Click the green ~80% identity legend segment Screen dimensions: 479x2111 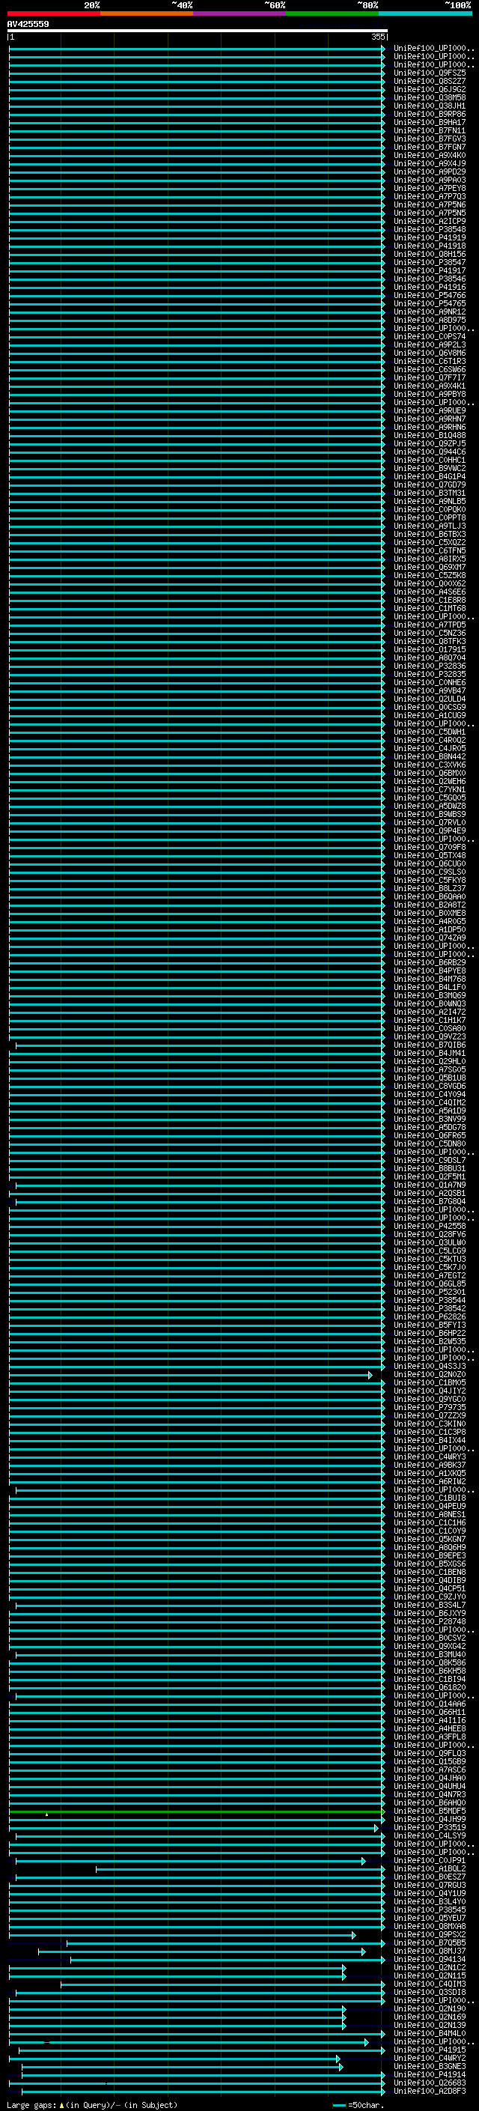(x=332, y=13)
